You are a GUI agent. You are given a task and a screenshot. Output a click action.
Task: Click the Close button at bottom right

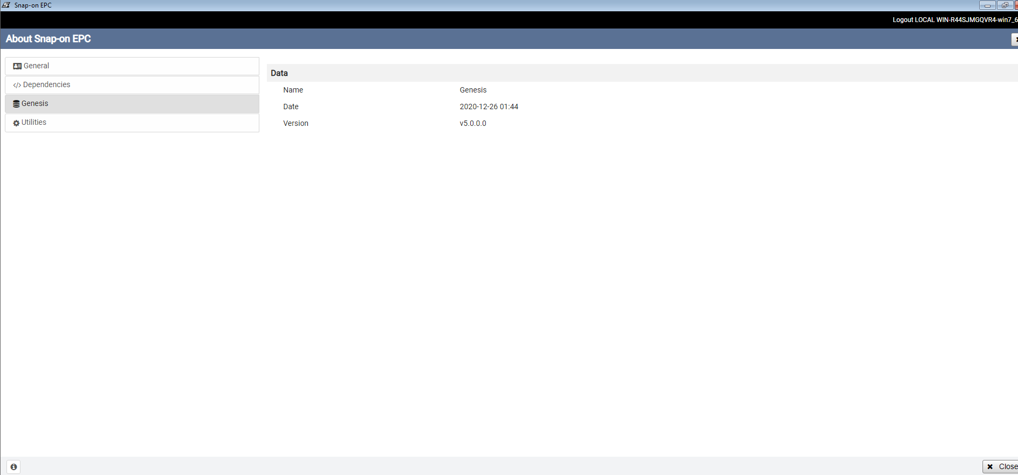tap(1001, 467)
